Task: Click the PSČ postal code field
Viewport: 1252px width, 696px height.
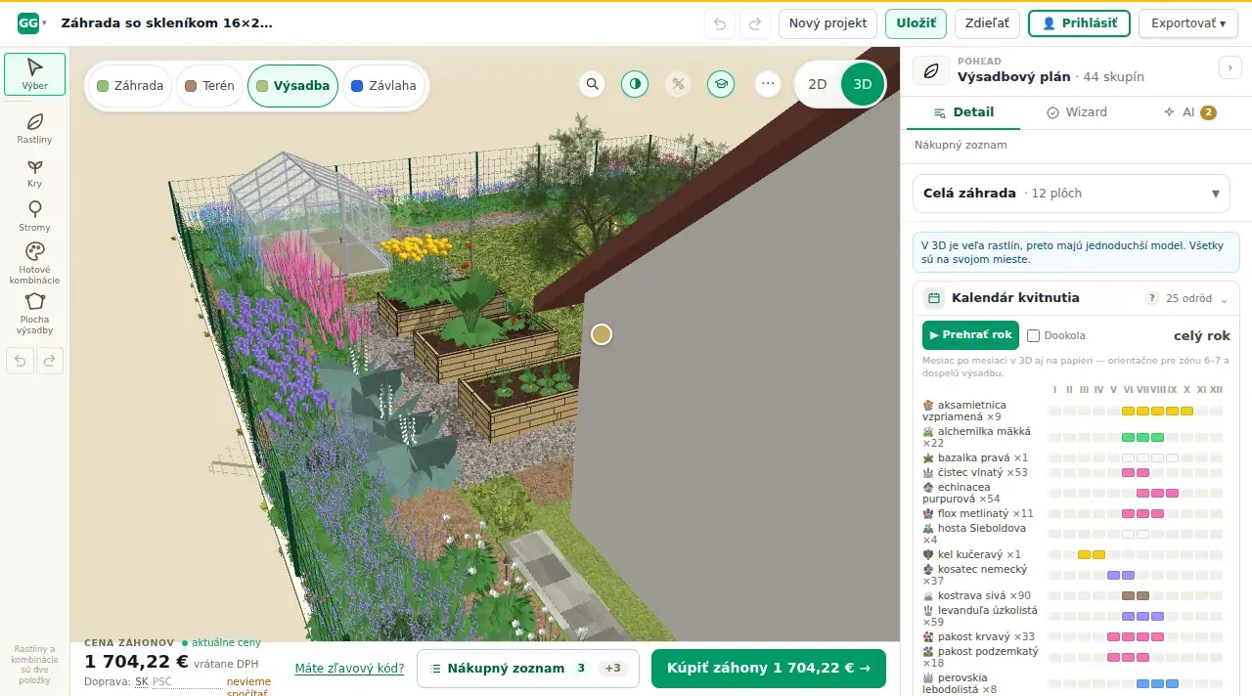Action: click(x=187, y=681)
